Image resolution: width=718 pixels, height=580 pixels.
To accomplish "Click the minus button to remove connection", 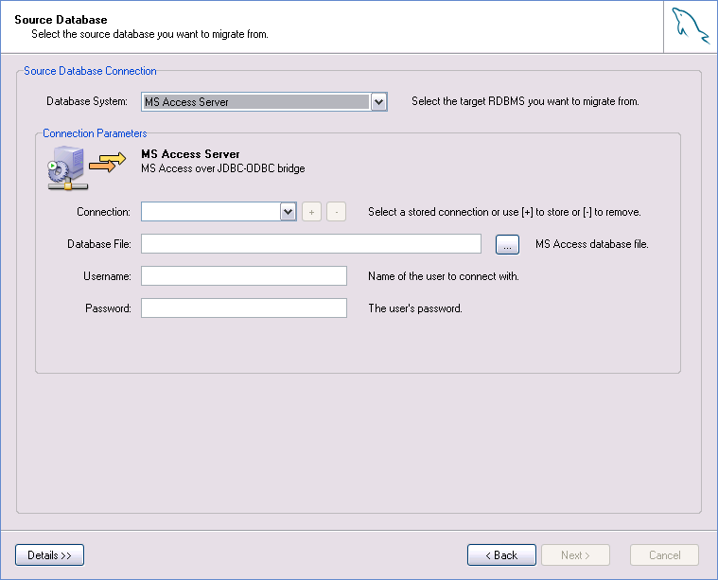I will (x=336, y=212).
